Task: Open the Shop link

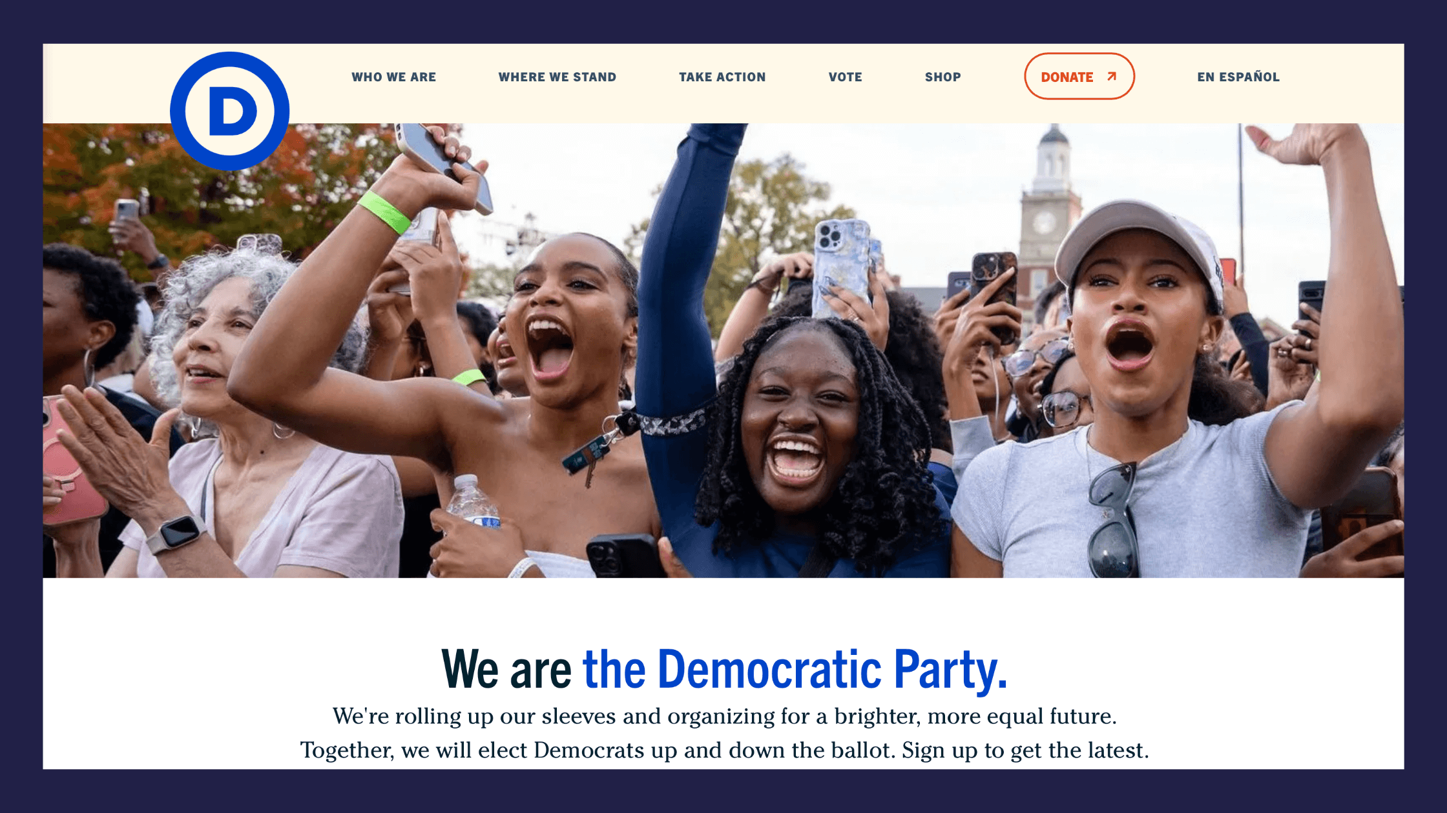Action: click(x=942, y=77)
